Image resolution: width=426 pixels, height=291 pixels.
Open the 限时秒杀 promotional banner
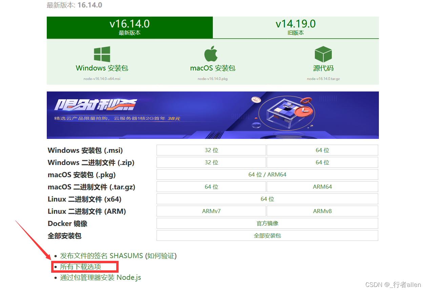tap(213, 115)
